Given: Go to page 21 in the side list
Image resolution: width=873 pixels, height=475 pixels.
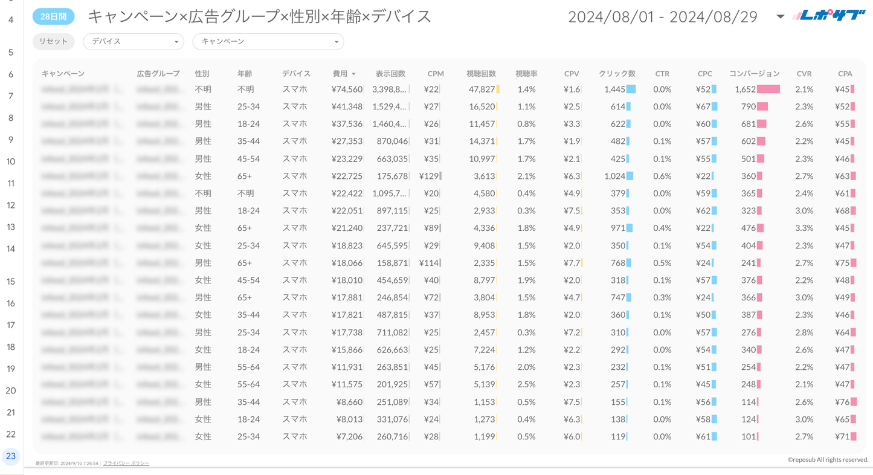Looking at the screenshot, I should (x=11, y=412).
